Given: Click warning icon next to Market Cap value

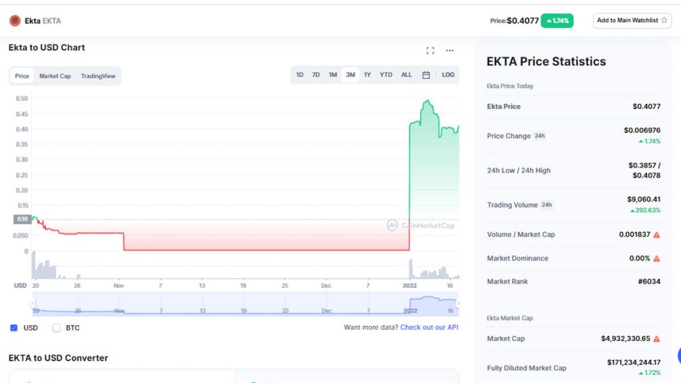Looking at the screenshot, I should (x=656, y=339).
